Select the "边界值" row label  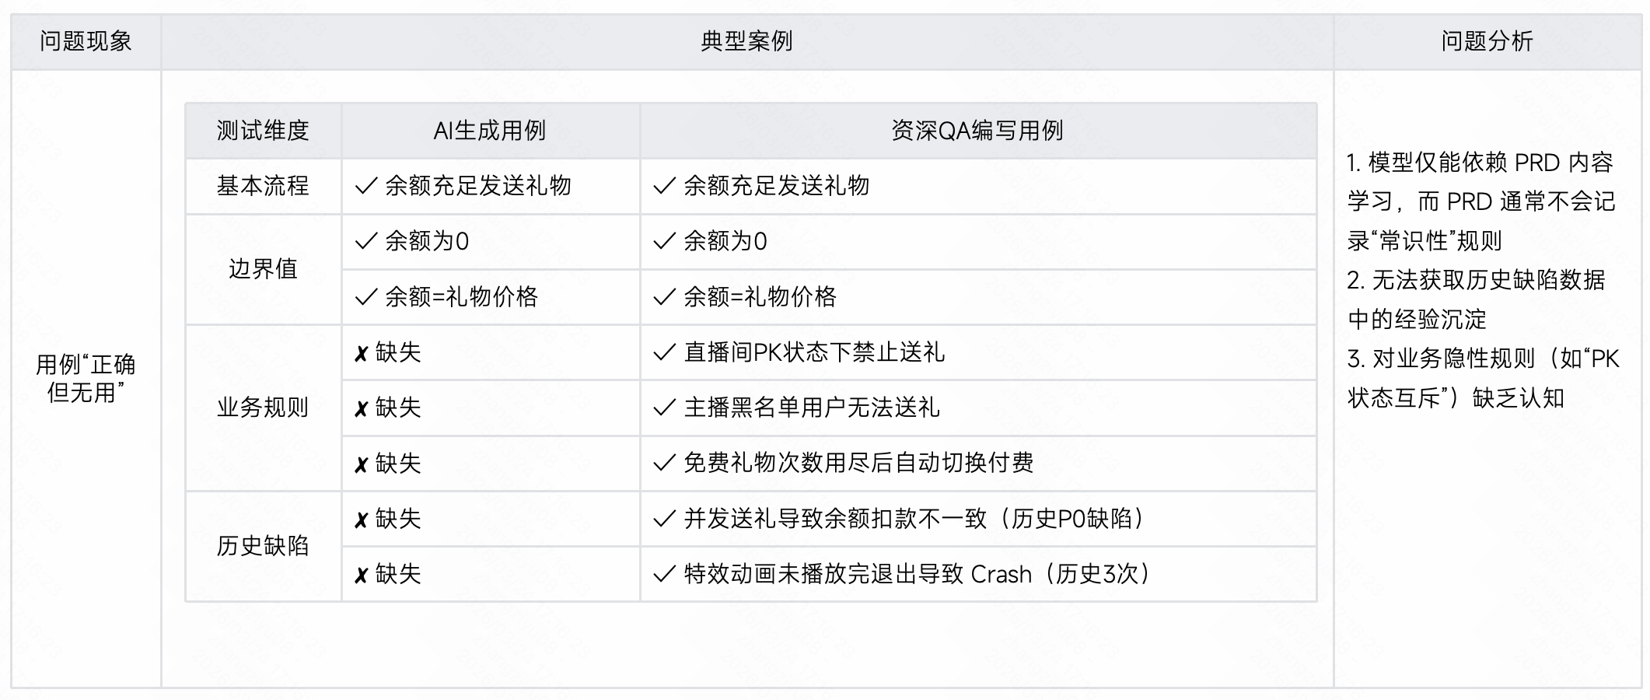(263, 269)
